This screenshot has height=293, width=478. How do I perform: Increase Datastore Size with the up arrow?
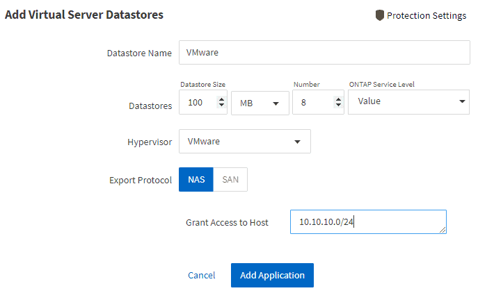[221, 99]
